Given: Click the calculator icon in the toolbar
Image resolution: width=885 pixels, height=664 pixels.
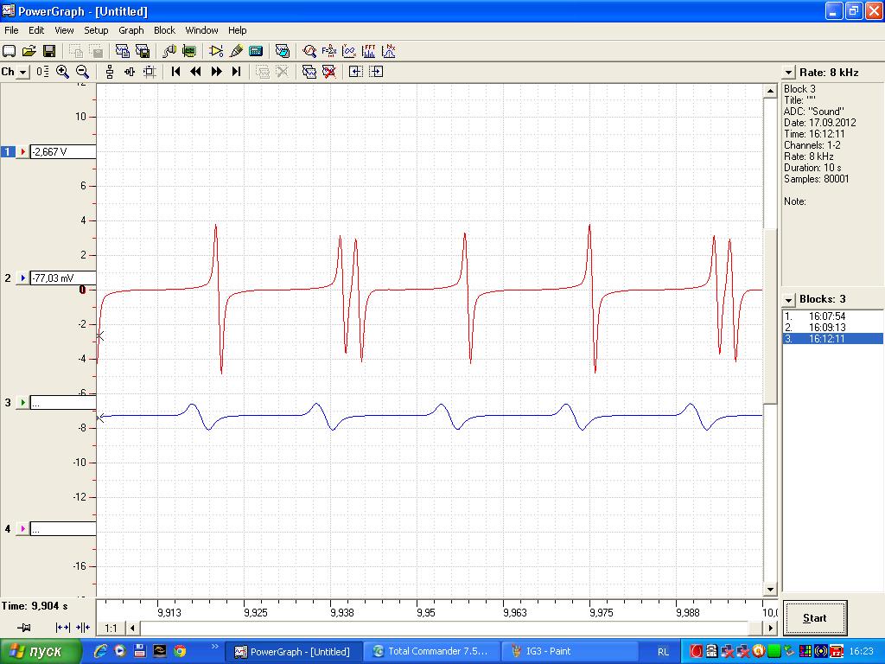Looking at the screenshot, I should [x=256, y=52].
